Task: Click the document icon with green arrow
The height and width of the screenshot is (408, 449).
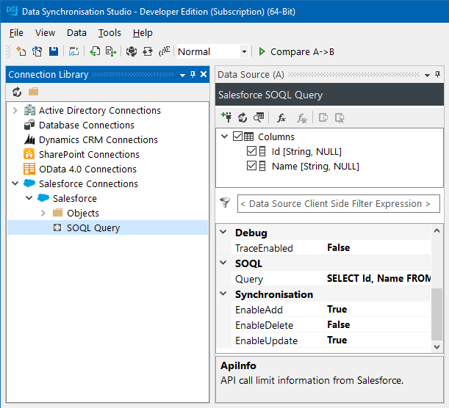Action: 95,51
